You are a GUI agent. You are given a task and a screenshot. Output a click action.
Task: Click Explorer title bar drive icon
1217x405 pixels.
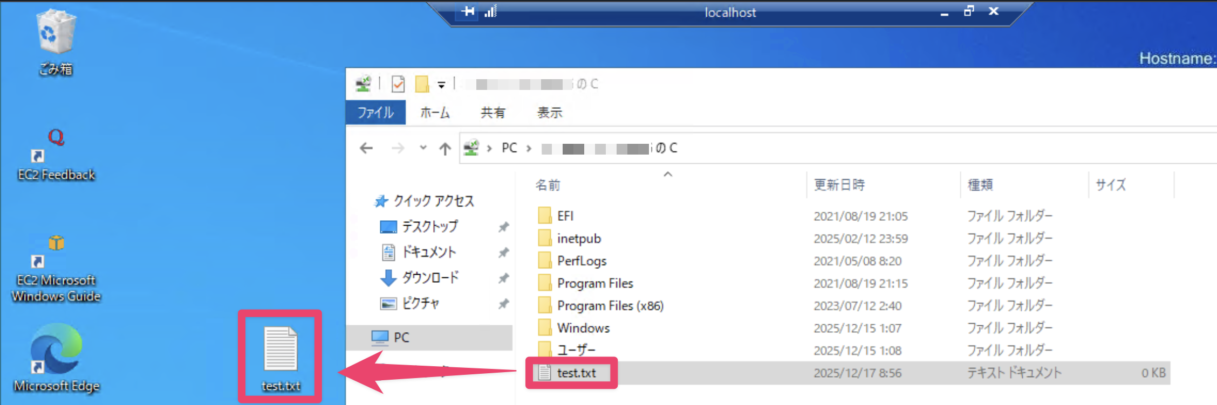point(363,83)
